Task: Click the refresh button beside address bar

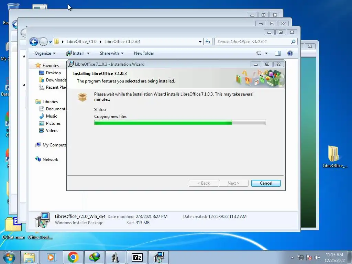Action: [208, 42]
